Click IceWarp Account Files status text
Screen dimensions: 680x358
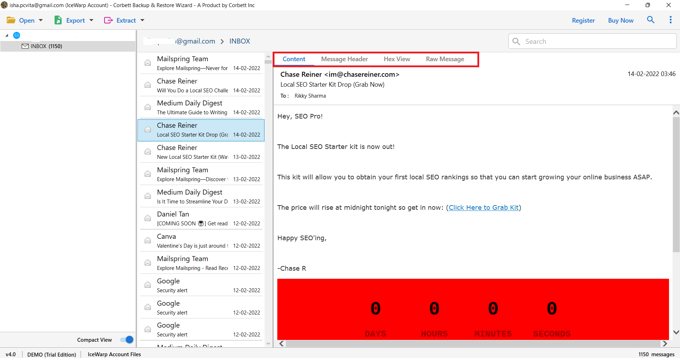114,354
